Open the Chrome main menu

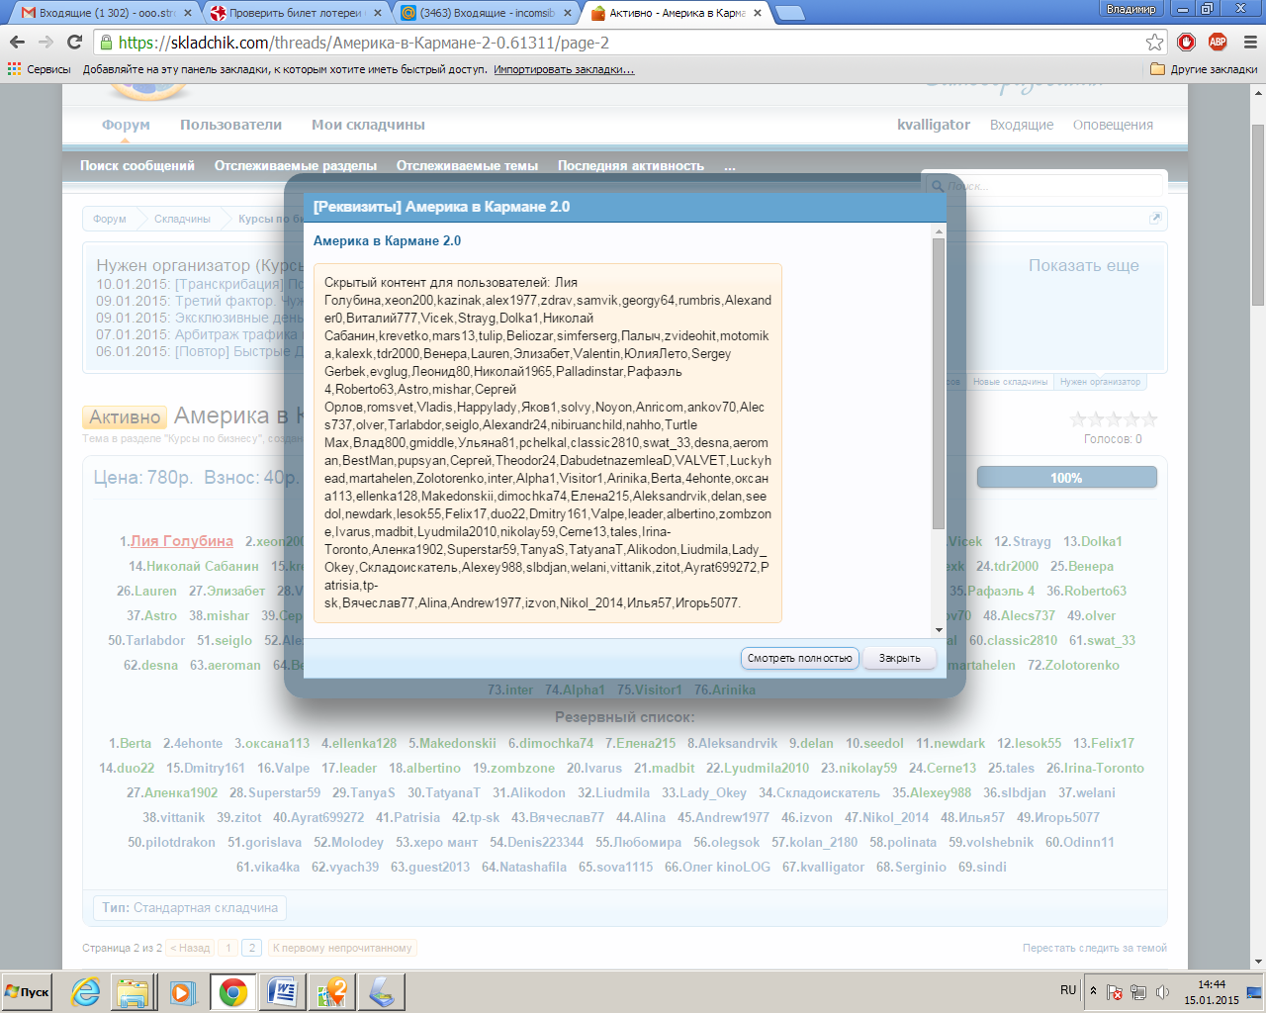pyautogui.click(x=1249, y=43)
